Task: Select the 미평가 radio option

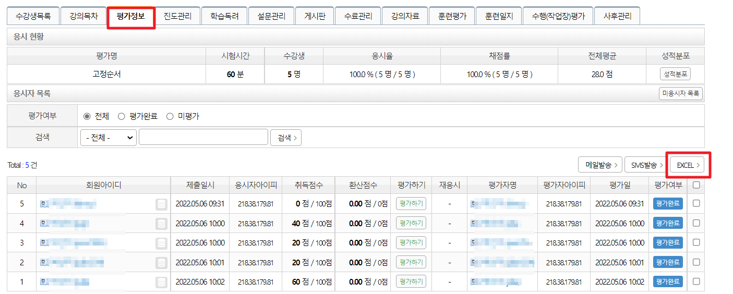Action: coord(170,116)
